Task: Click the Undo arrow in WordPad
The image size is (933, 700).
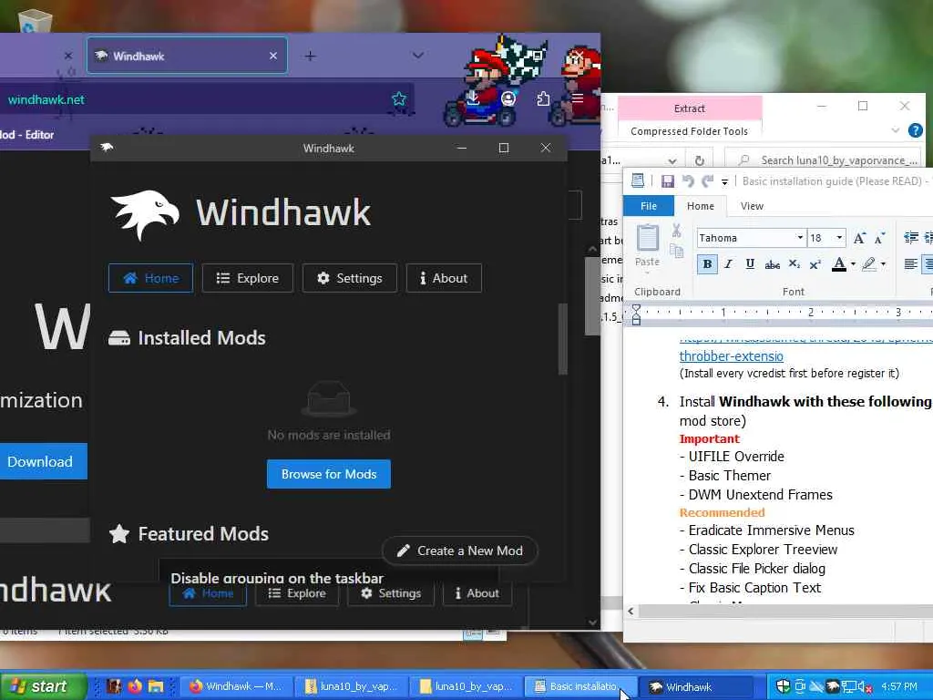Action: [x=689, y=181]
